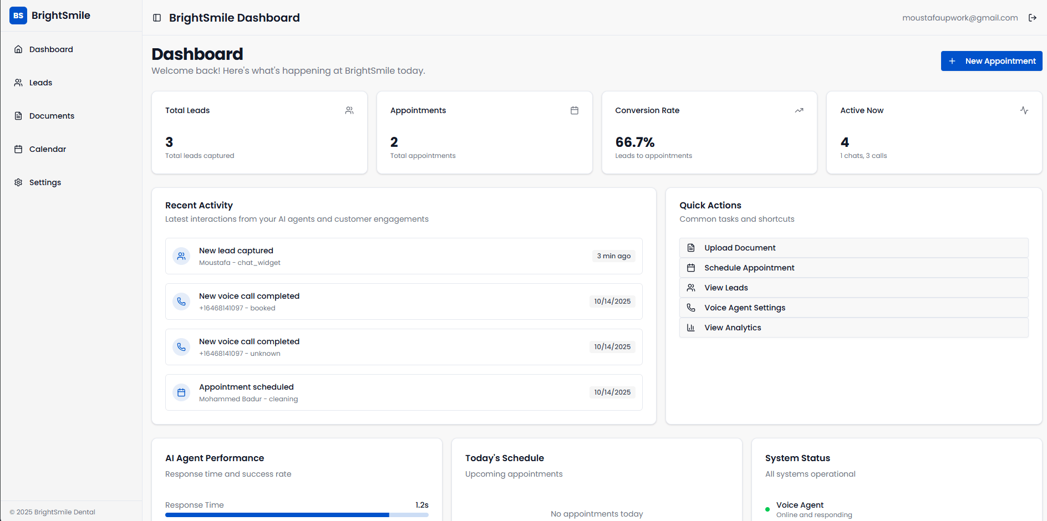The width and height of the screenshot is (1047, 521).
Task: Click the people icon on Total Leads card
Action: (349, 110)
